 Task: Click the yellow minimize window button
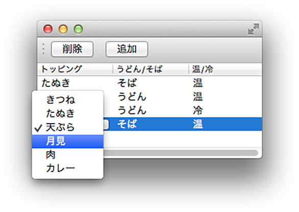click(x=63, y=29)
